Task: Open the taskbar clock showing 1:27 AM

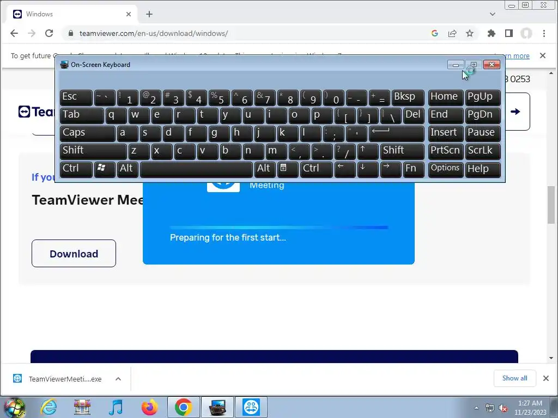Action: coord(530,408)
